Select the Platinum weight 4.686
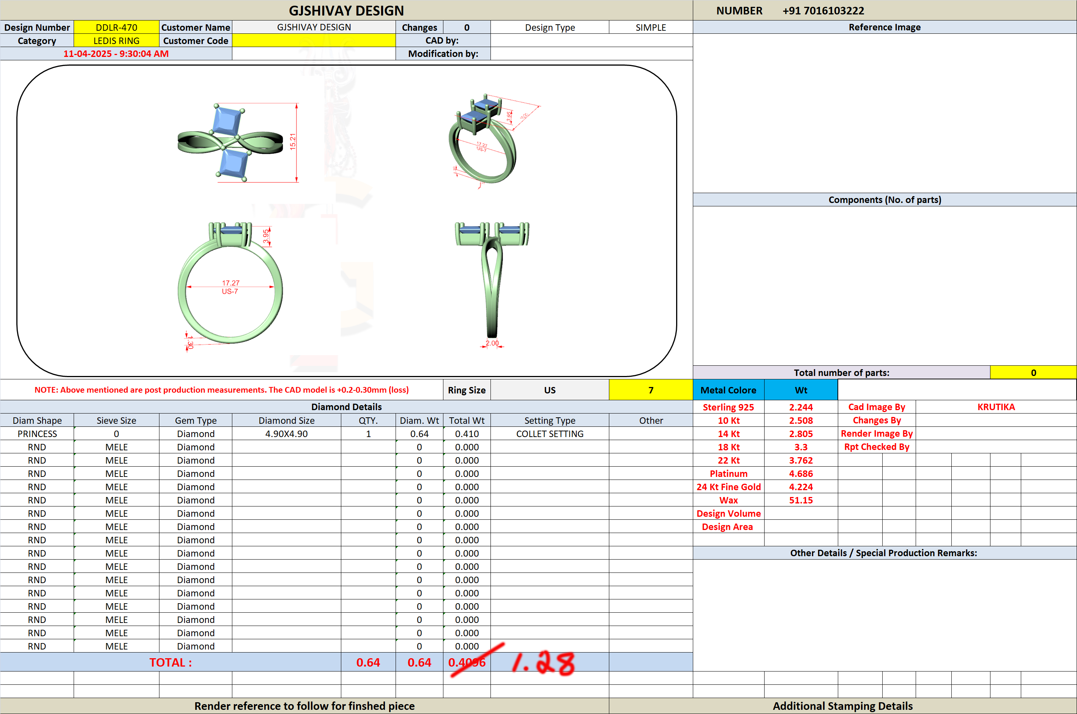The height and width of the screenshot is (714, 1077). pyautogui.click(x=801, y=473)
